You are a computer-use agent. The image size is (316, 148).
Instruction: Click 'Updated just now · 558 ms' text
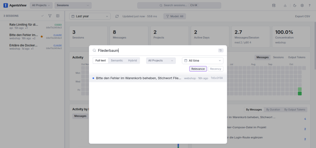pos(140,16)
